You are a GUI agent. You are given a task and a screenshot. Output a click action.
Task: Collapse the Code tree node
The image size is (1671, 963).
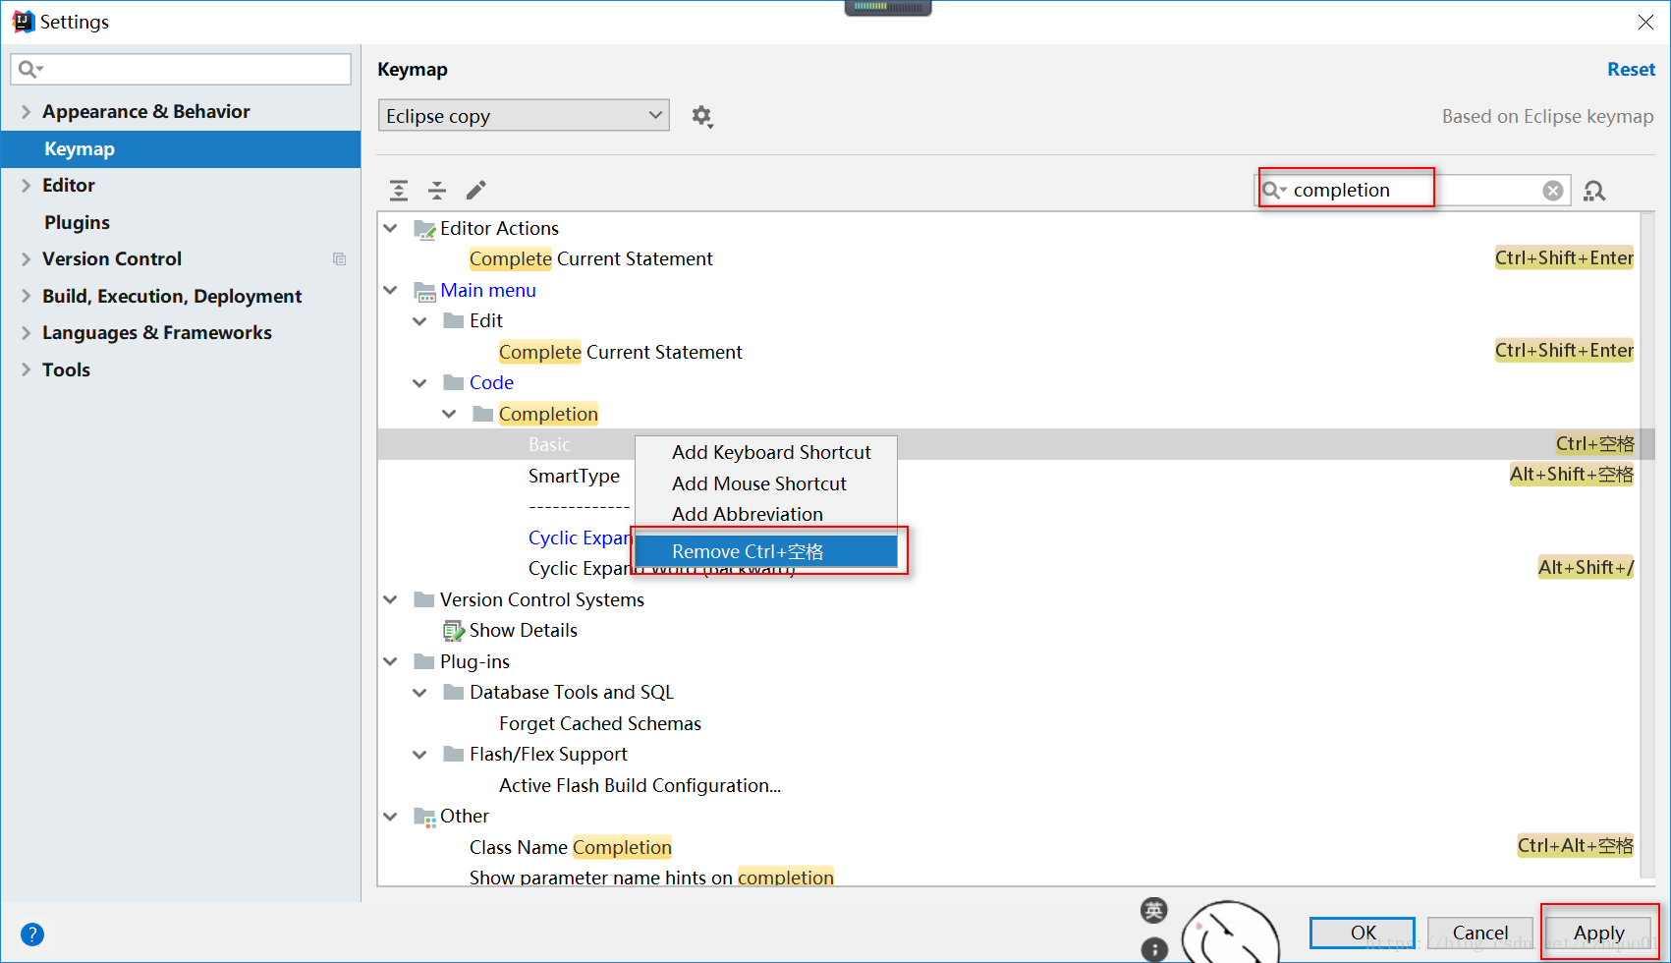[420, 383]
